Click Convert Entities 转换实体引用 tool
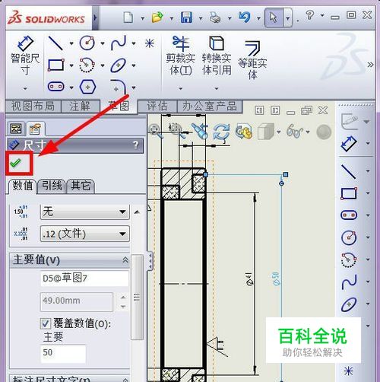The height and width of the screenshot is (382, 380). tap(217, 56)
